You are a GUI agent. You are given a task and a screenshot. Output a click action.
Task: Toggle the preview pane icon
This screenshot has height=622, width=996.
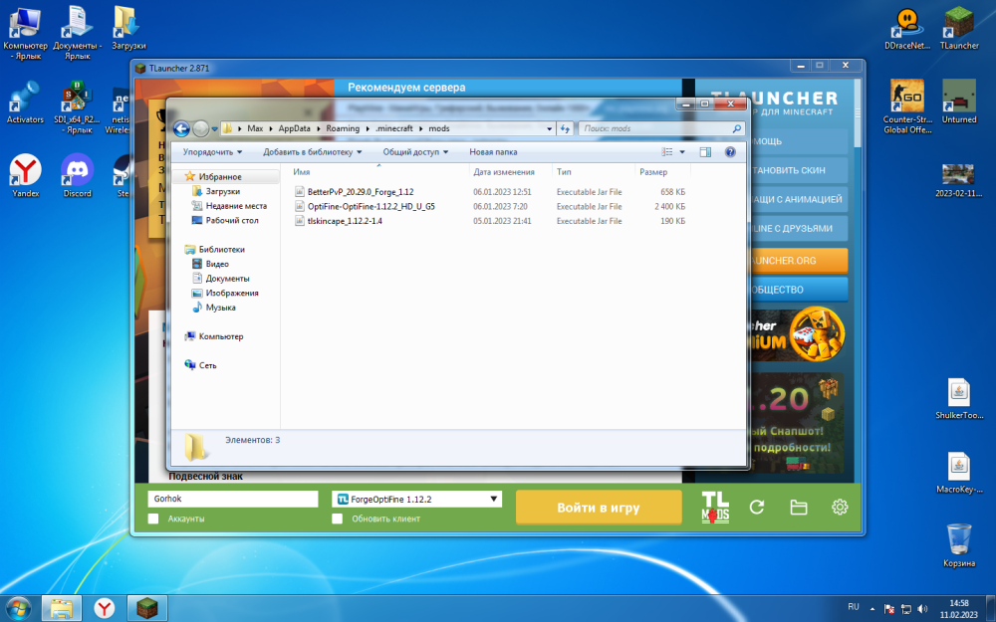pos(705,152)
